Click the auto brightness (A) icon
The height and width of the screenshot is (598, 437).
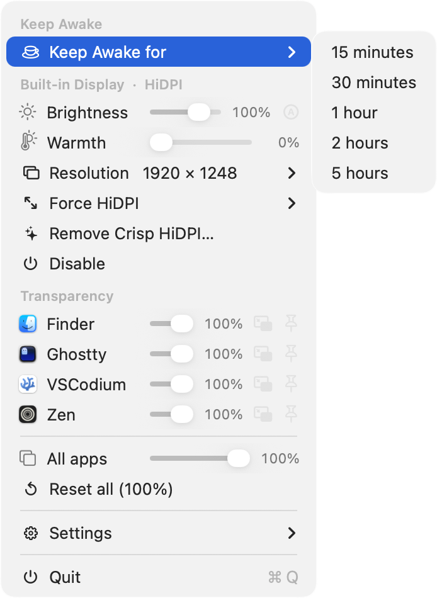[291, 113]
